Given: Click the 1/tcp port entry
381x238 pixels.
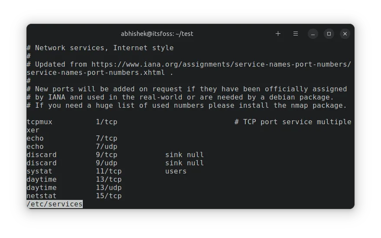Looking at the screenshot, I should pyautogui.click(x=106, y=122).
